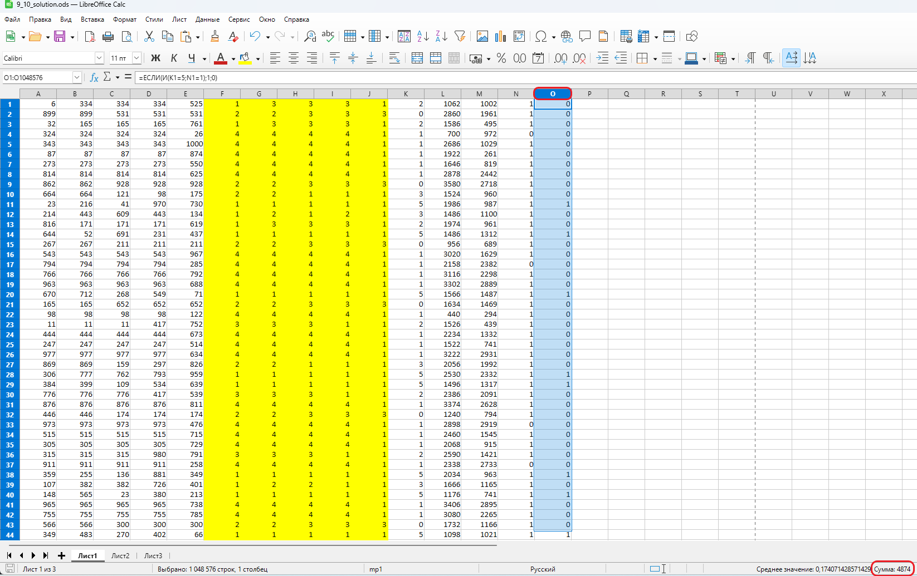The width and height of the screenshot is (917, 576).
Task: Click the Сумма: 4874 status bar field
Action: [892, 569]
